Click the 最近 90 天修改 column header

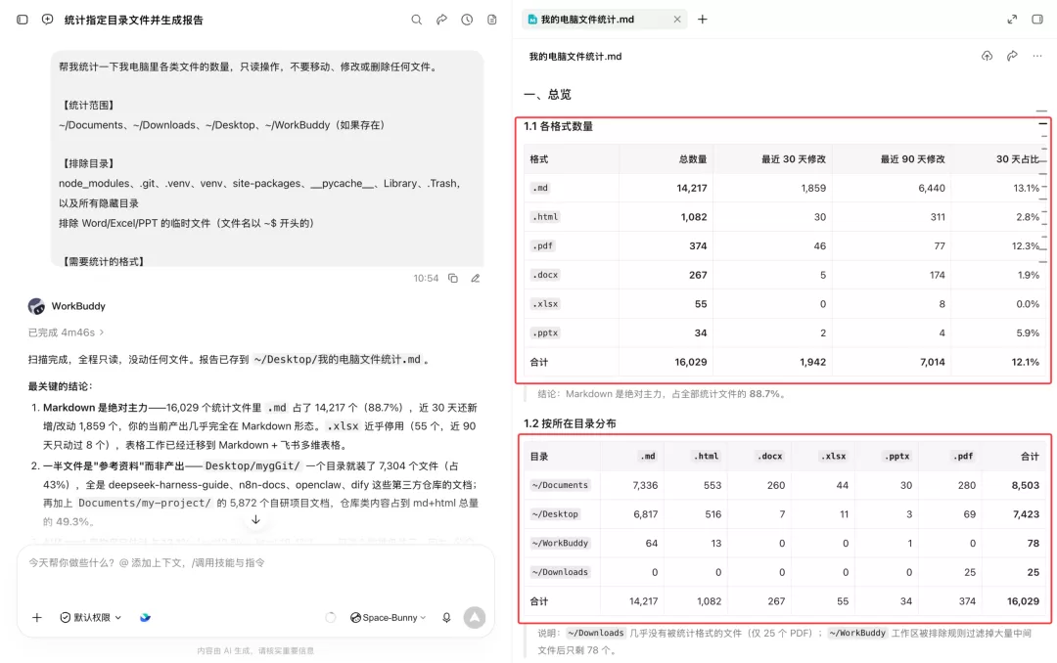point(913,159)
